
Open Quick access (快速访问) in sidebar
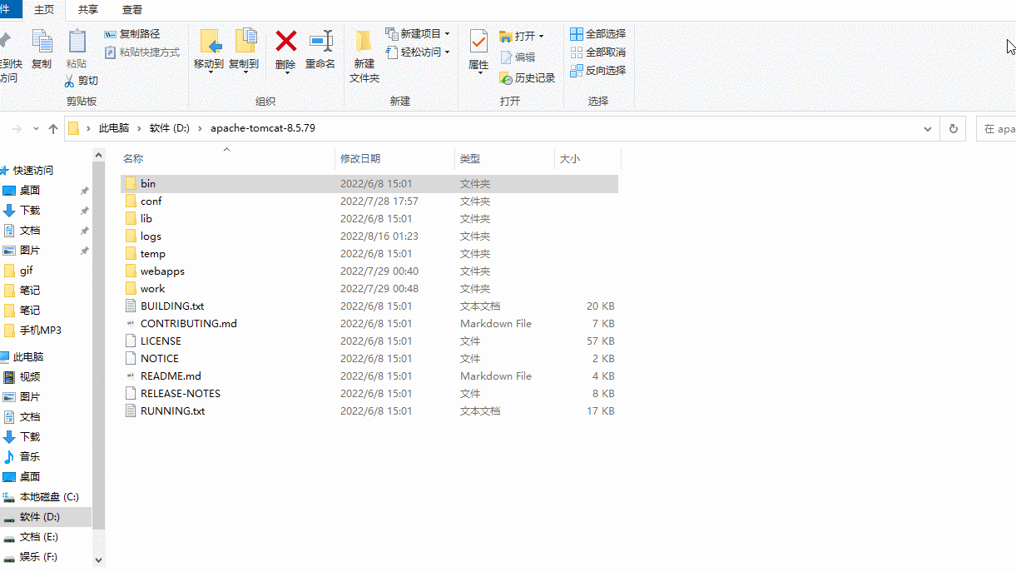[x=33, y=170]
